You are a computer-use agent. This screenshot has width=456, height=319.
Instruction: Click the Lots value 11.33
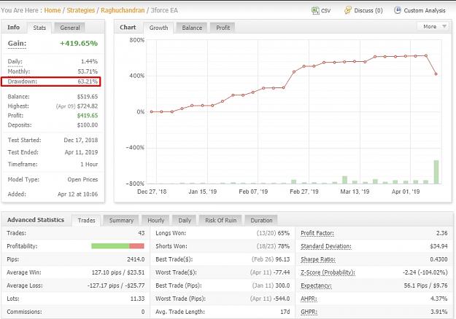[x=137, y=299]
